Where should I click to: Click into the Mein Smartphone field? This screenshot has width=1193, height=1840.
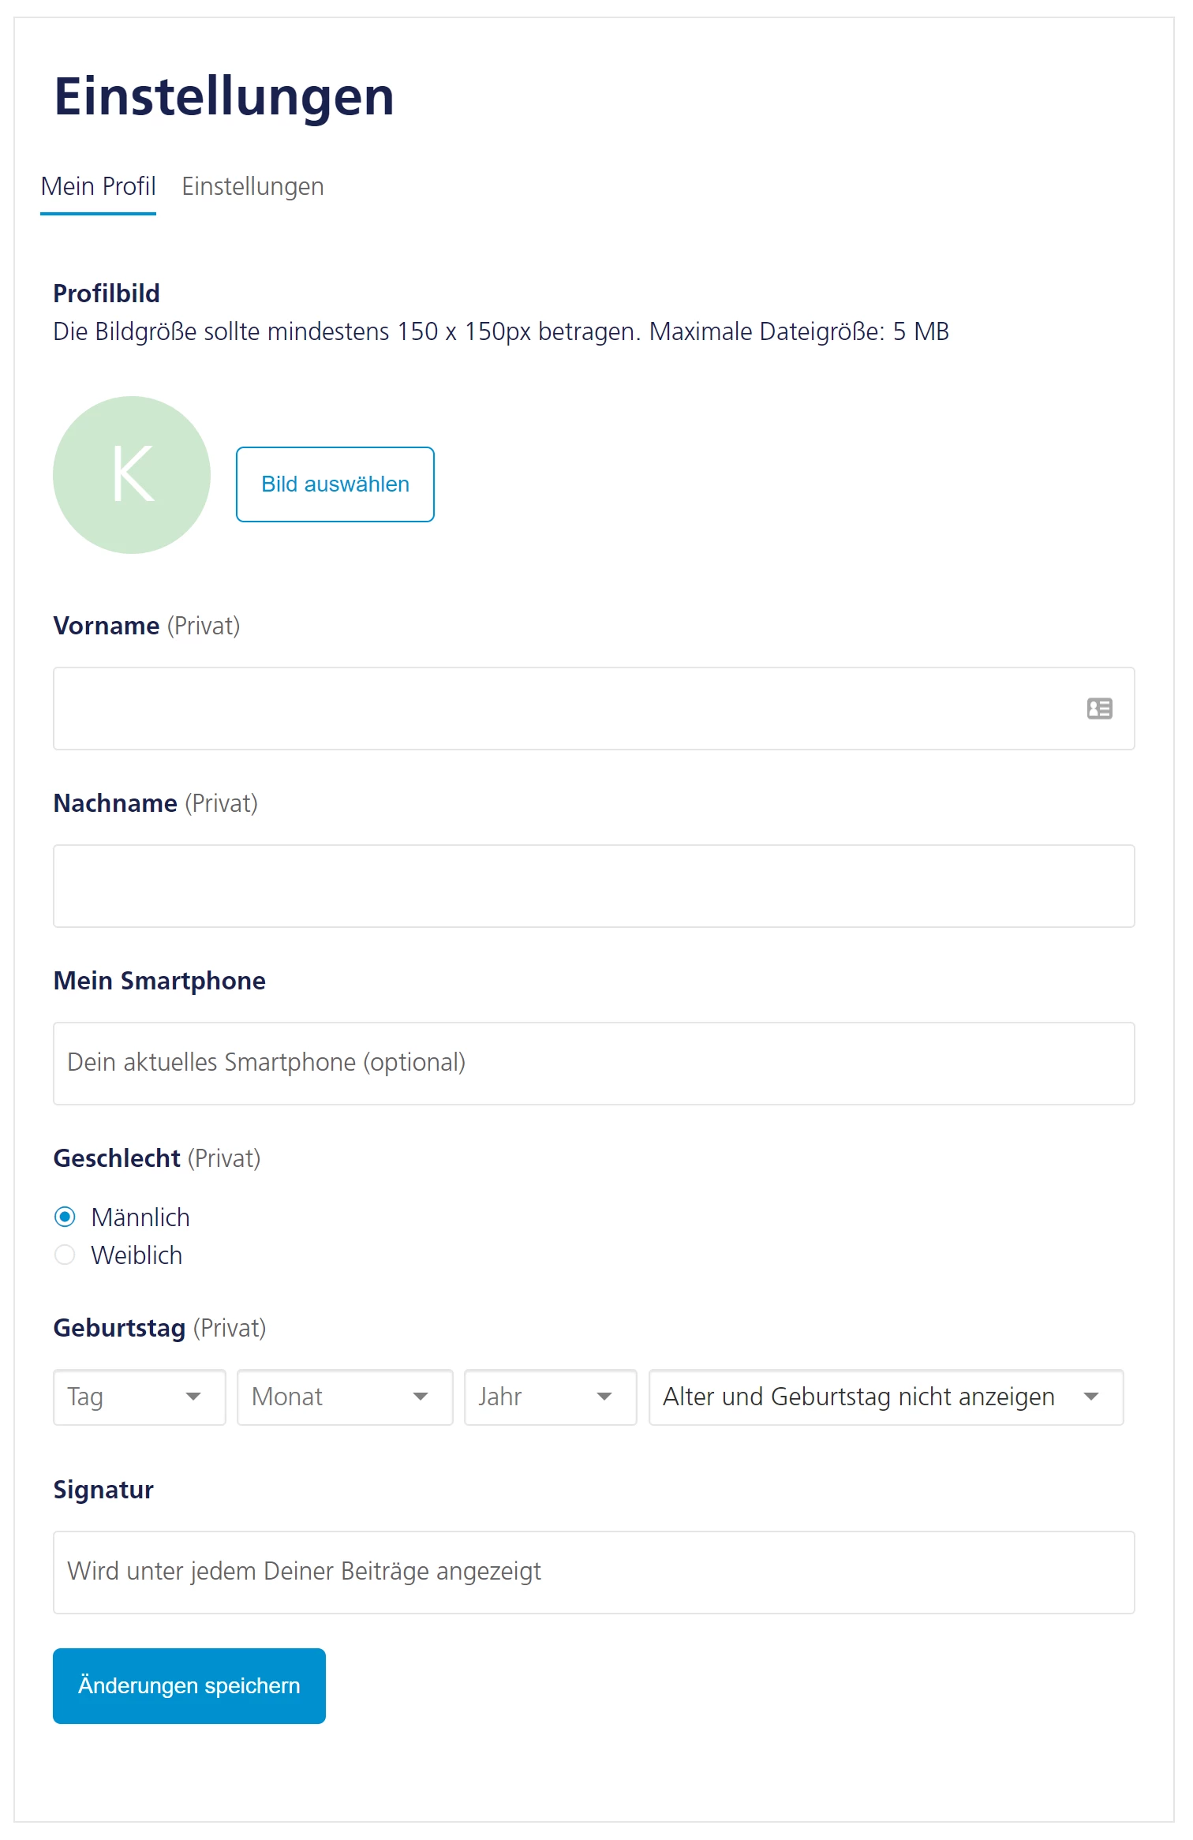(x=593, y=1063)
